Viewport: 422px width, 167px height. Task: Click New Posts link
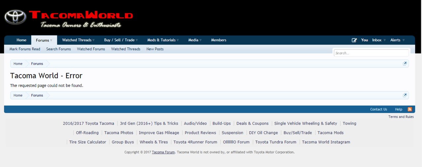[155, 49]
